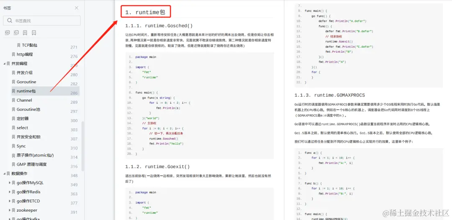Expand the go操作ETCD bookmark node
The height and width of the screenshot is (220, 452).
click(x=10, y=201)
